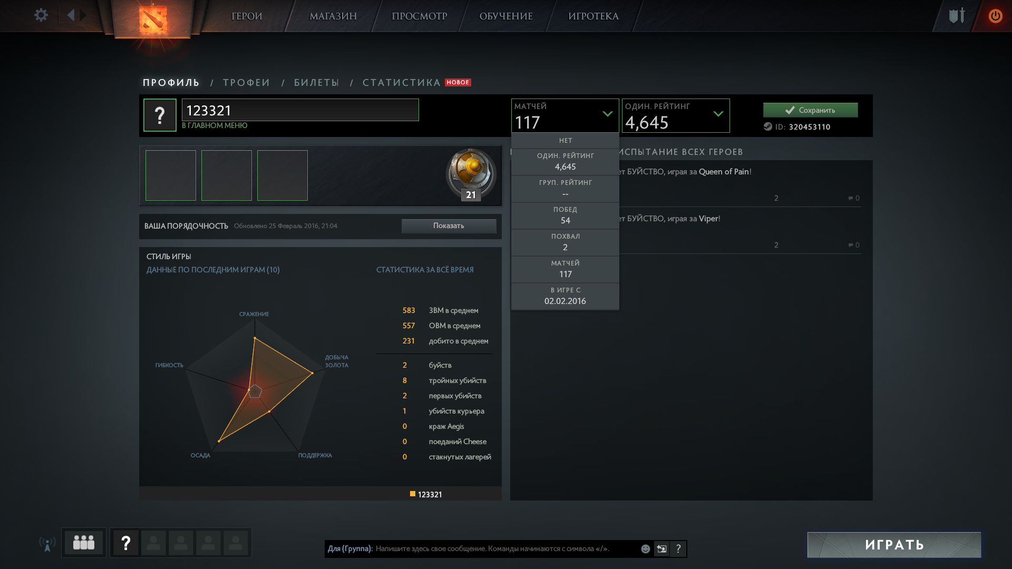Choose НЕТ option in stat dropdown
Viewport: 1012px width, 569px height.
(565, 141)
